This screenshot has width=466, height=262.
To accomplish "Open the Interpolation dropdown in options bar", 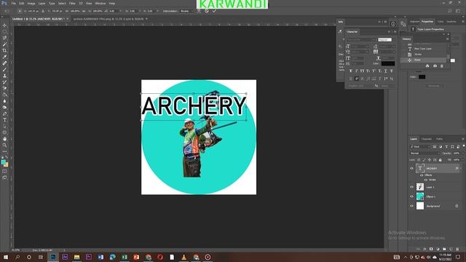I will [x=186, y=11].
